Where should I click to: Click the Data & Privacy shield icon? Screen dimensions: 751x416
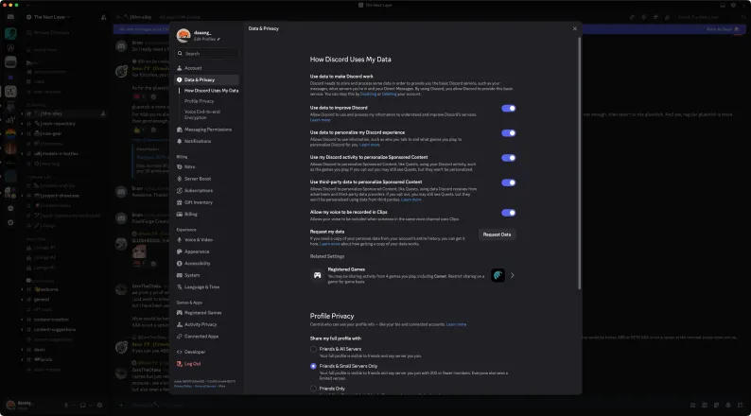180,80
